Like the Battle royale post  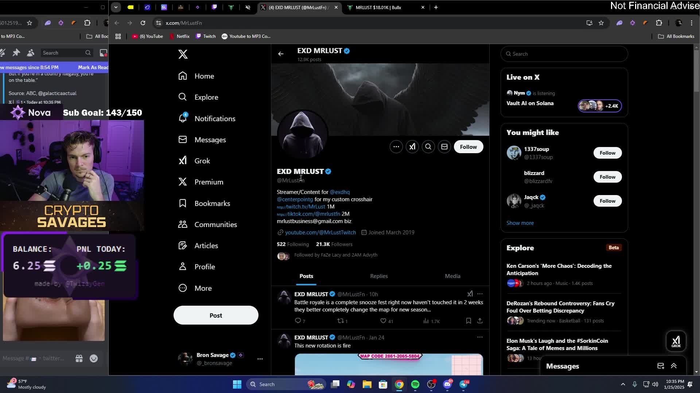pos(386,321)
